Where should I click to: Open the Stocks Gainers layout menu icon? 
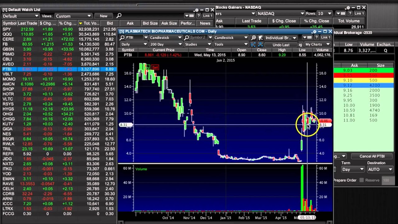pos(341,13)
